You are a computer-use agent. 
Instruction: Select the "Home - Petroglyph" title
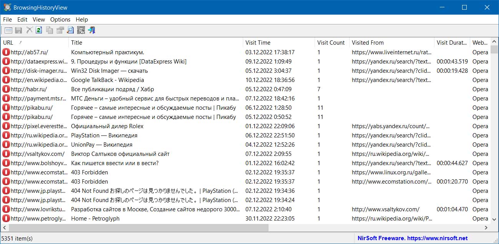(95, 218)
